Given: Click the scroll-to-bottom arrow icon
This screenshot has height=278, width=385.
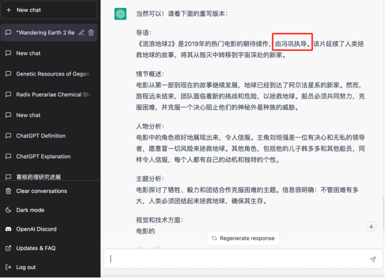Looking at the screenshot, I should click(371, 226).
